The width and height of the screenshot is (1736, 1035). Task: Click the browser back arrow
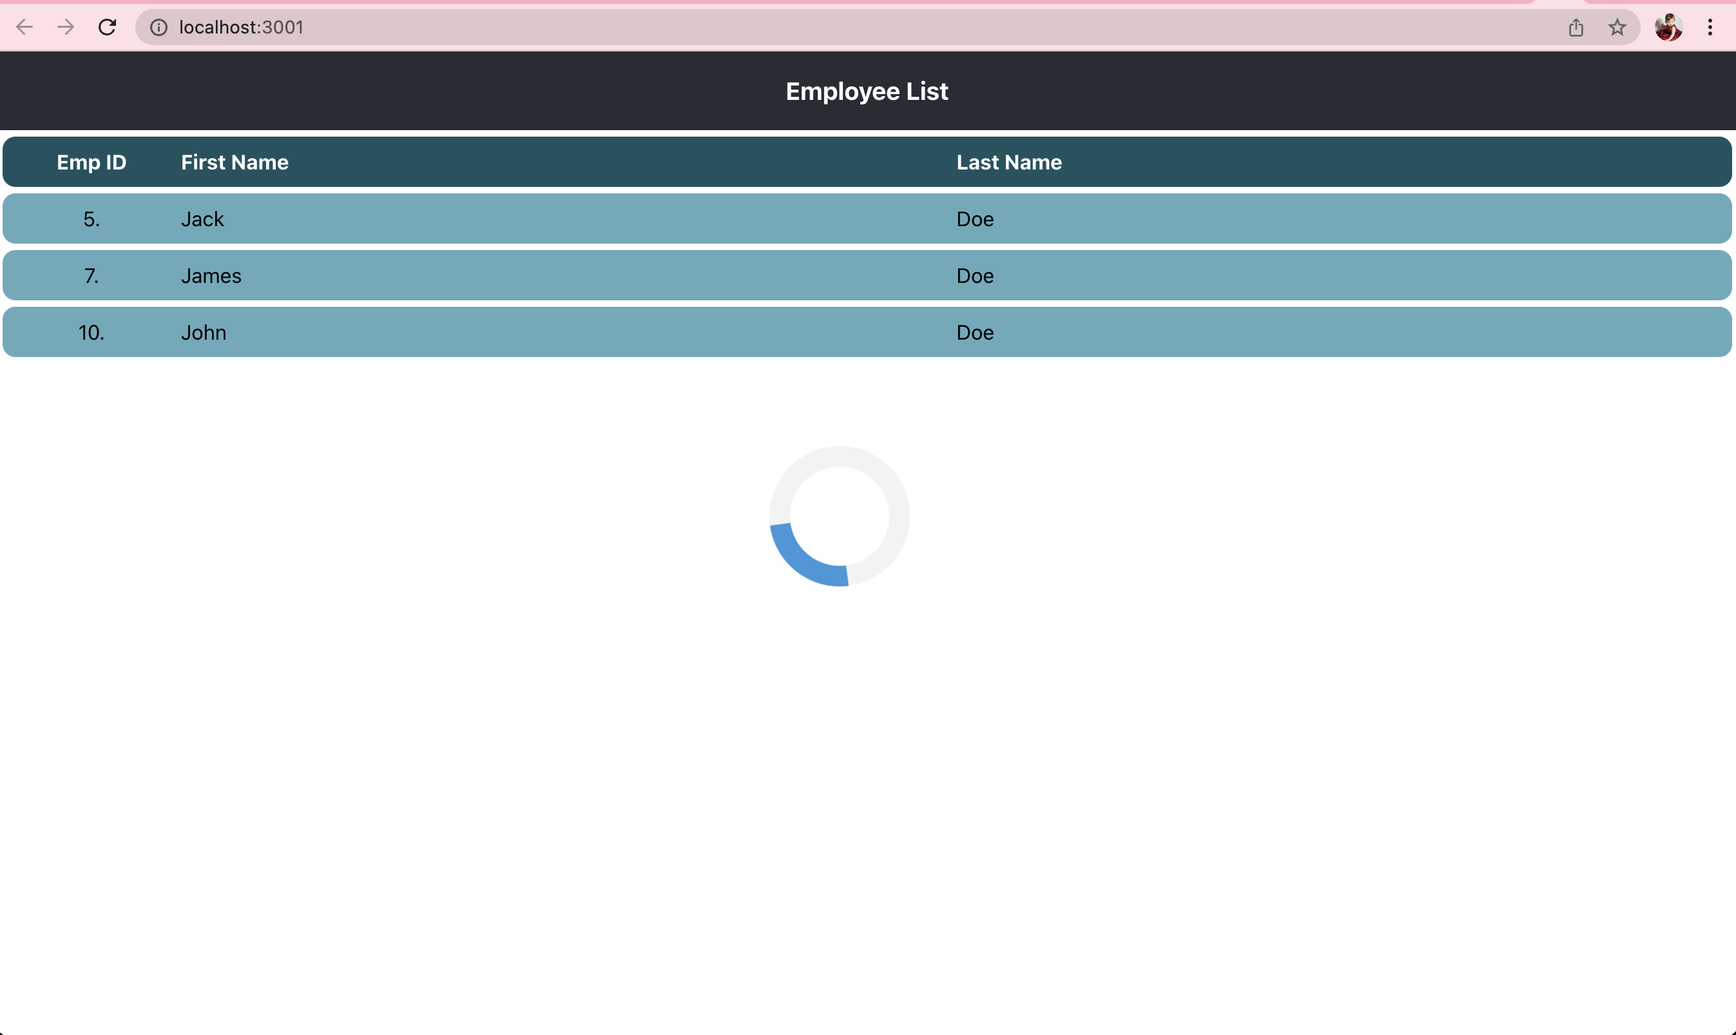tap(24, 27)
